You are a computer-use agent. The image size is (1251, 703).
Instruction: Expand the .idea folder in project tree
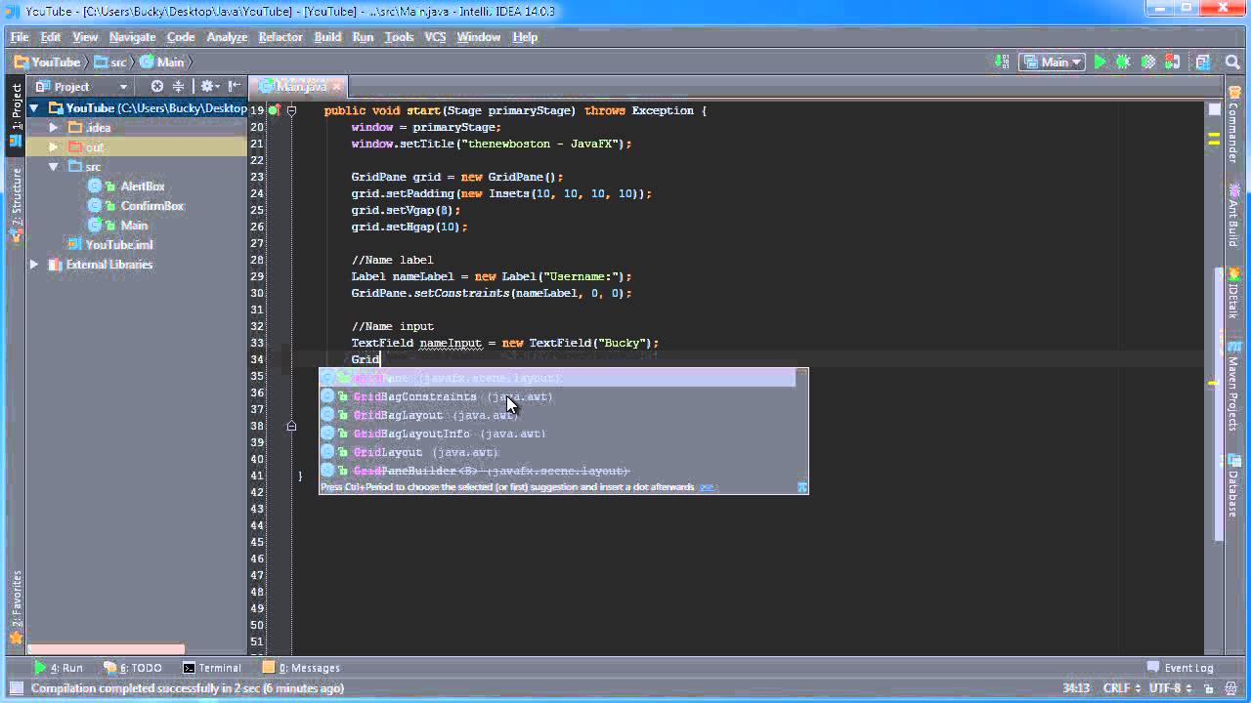coord(55,128)
